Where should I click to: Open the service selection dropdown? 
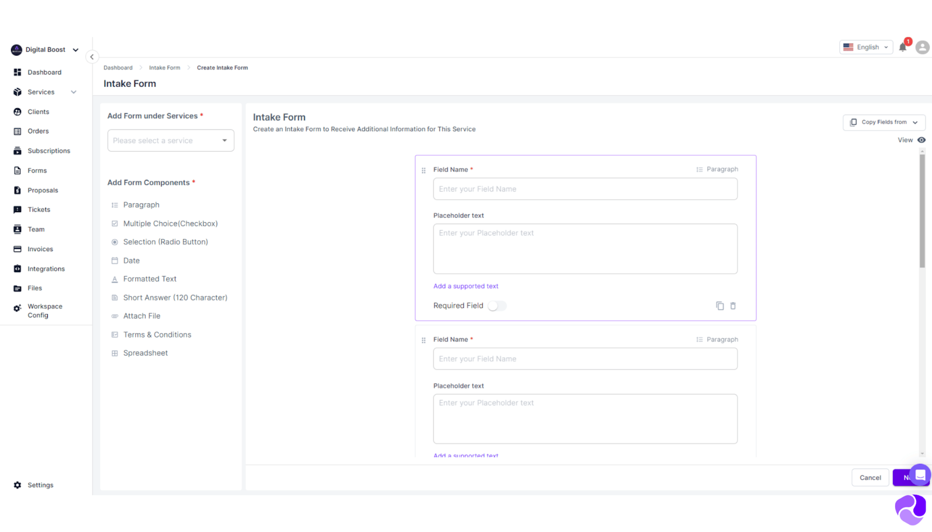[x=170, y=140]
